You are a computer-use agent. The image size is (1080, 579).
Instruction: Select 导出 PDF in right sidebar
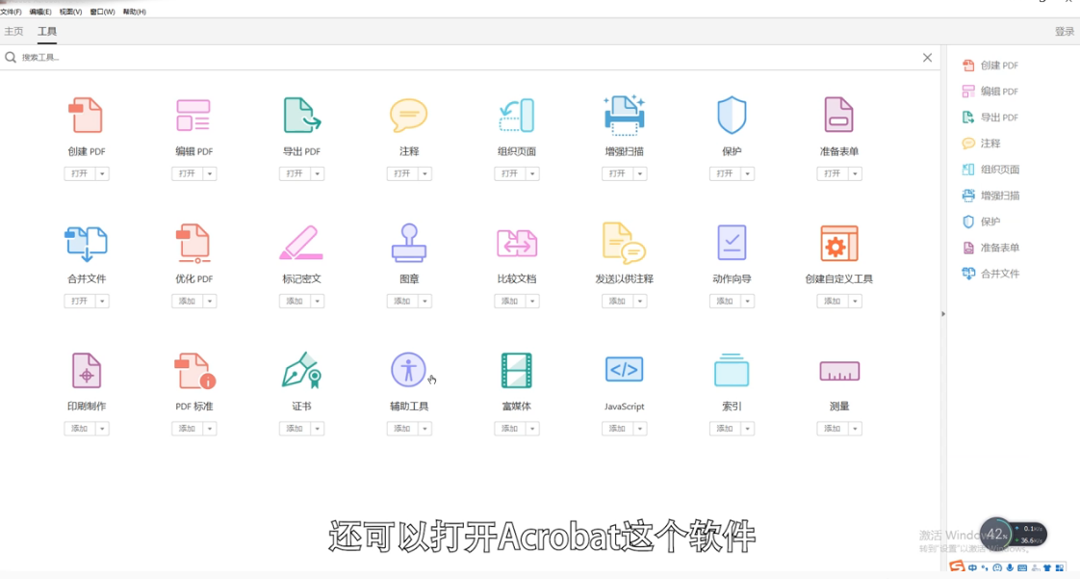pyautogui.click(x=990, y=118)
